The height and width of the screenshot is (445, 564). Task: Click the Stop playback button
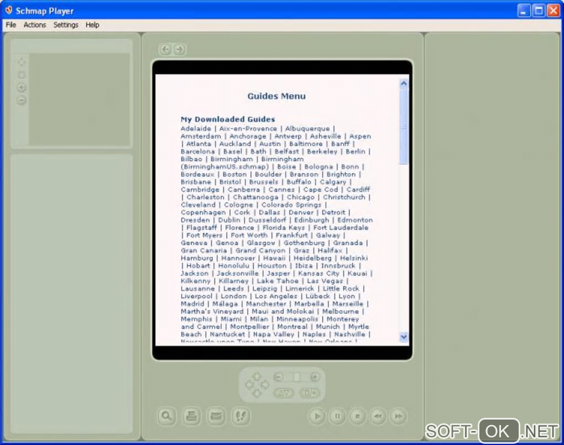(x=358, y=416)
